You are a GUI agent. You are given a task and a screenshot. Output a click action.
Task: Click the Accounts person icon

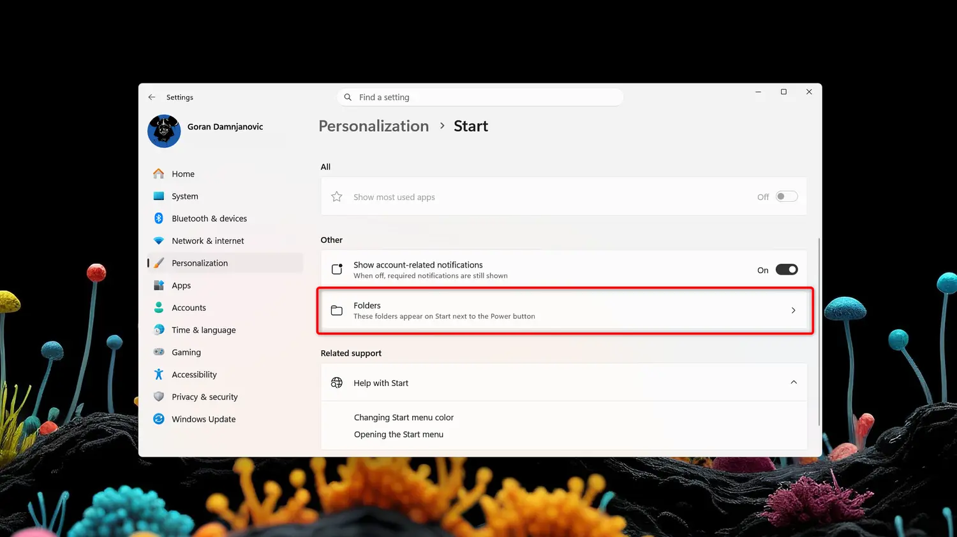[159, 308]
